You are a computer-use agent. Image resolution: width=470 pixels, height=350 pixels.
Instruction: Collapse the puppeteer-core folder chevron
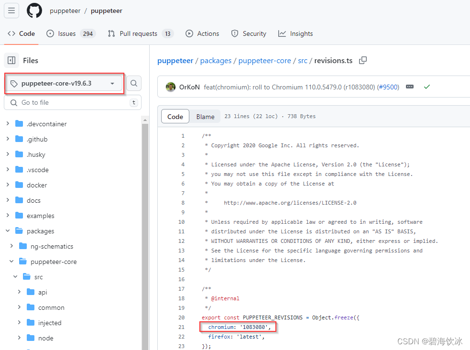point(11,261)
